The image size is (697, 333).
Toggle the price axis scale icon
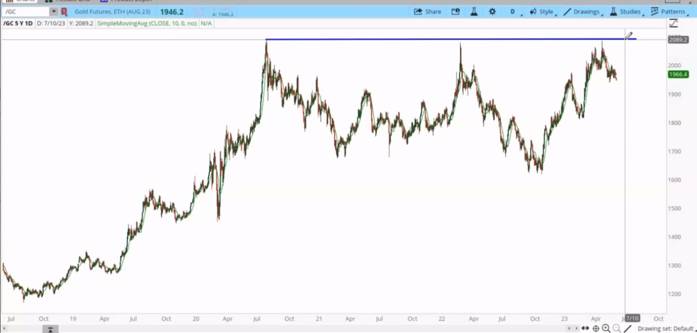tap(674, 23)
